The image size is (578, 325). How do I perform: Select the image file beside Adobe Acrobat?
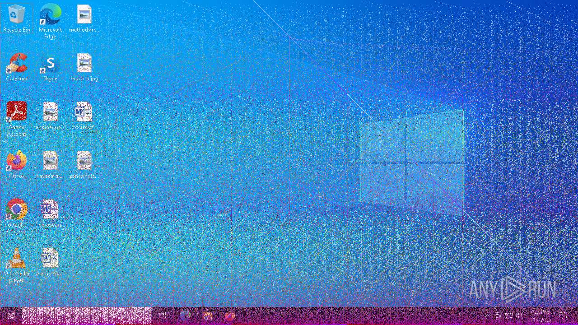pos(50,116)
